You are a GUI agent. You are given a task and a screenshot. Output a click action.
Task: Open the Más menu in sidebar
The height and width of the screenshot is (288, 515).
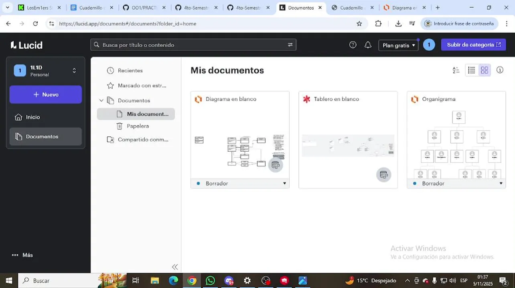tap(22, 255)
